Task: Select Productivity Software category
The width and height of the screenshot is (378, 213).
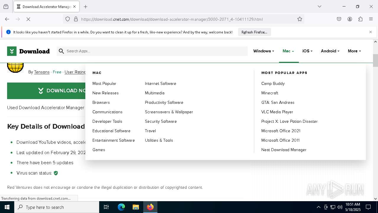Action: click(x=164, y=102)
